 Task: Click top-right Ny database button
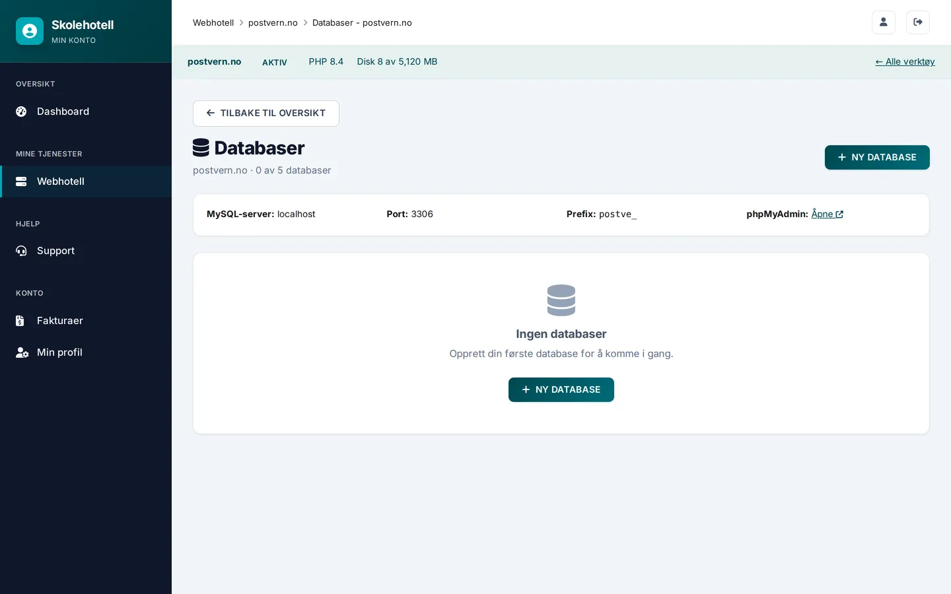(877, 157)
